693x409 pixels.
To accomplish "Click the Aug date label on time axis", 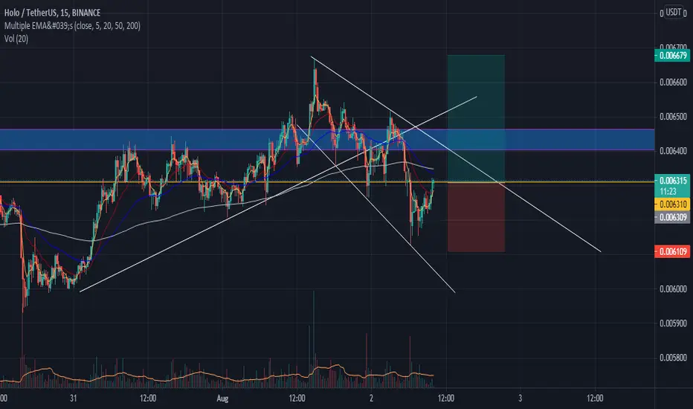I will (x=222, y=399).
